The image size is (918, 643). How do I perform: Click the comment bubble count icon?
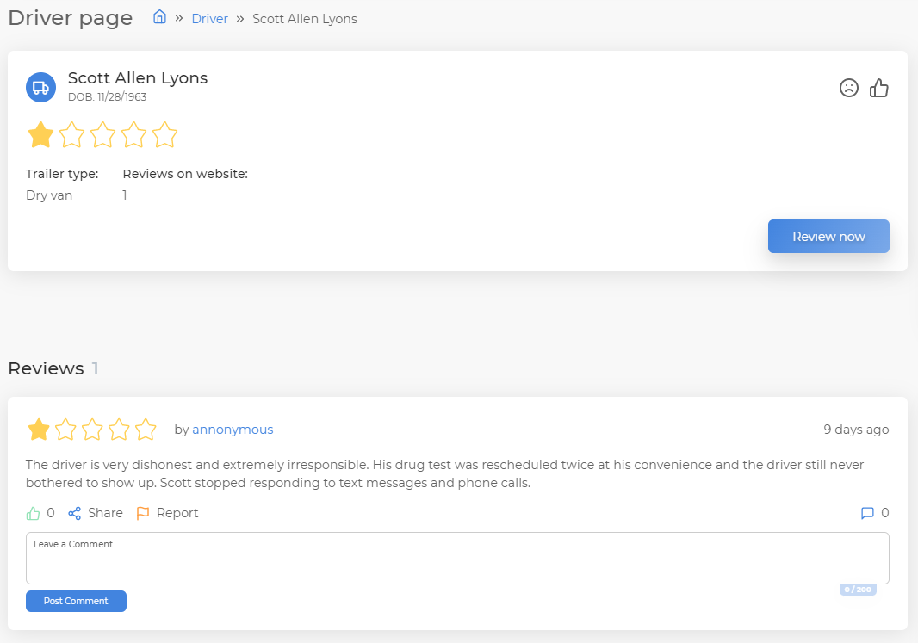coord(867,513)
